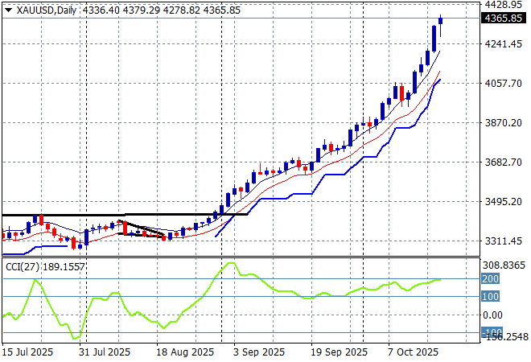531x362 pixels.
Task: Click the CCI(27) indicator label
Action: pos(21,265)
